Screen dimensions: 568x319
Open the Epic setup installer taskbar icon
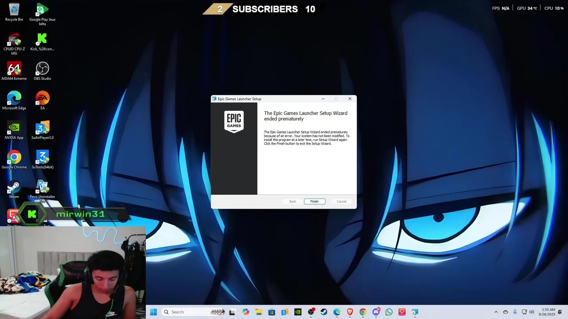tap(415, 312)
